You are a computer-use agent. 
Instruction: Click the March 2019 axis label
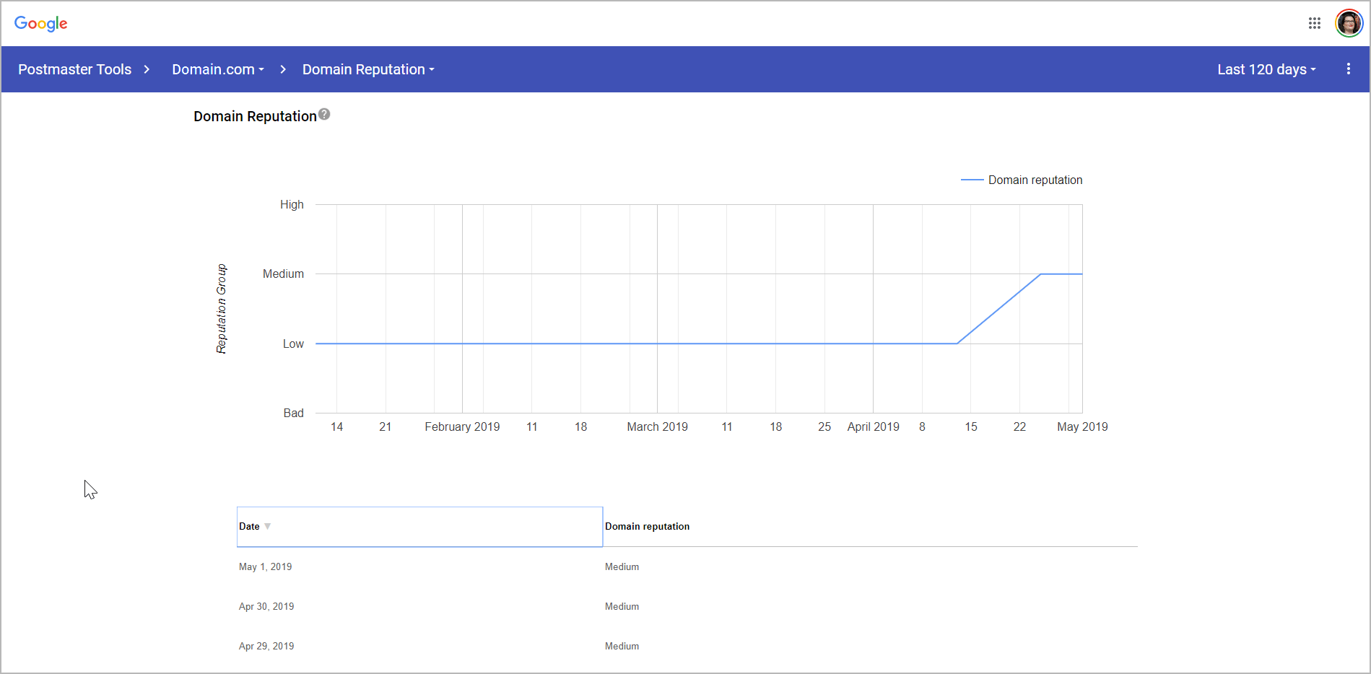(657, 426)
